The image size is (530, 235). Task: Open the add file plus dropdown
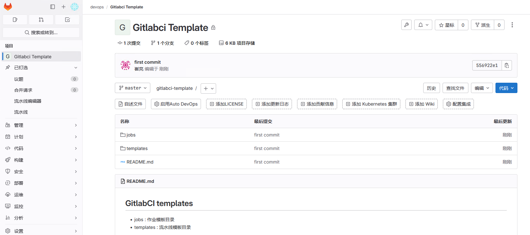208,89
